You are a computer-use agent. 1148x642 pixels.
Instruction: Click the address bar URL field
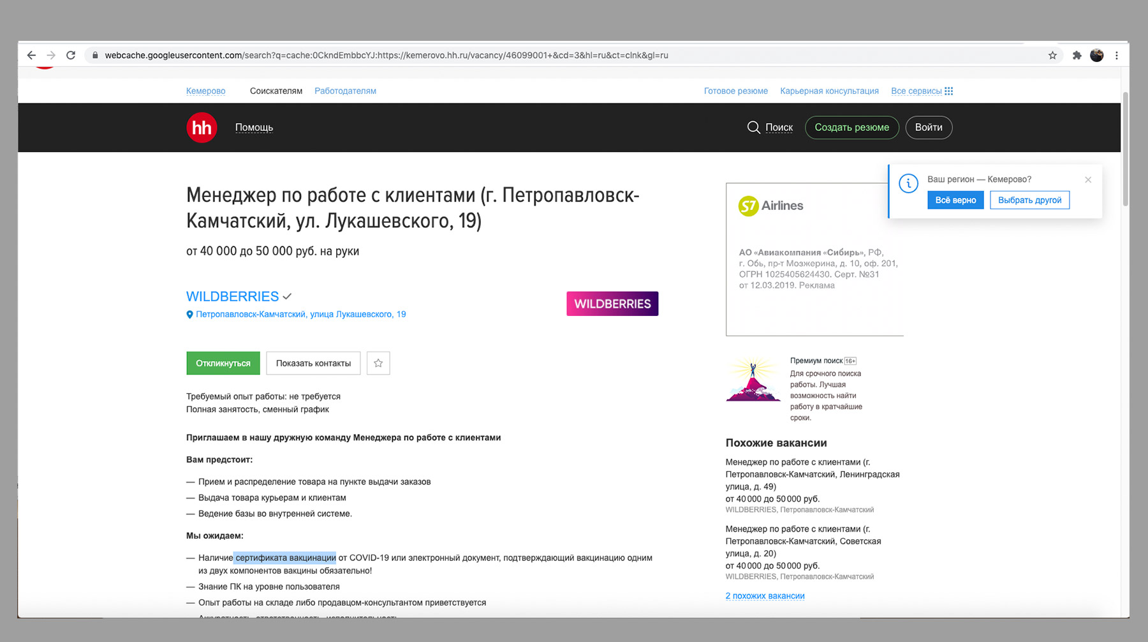574,56
